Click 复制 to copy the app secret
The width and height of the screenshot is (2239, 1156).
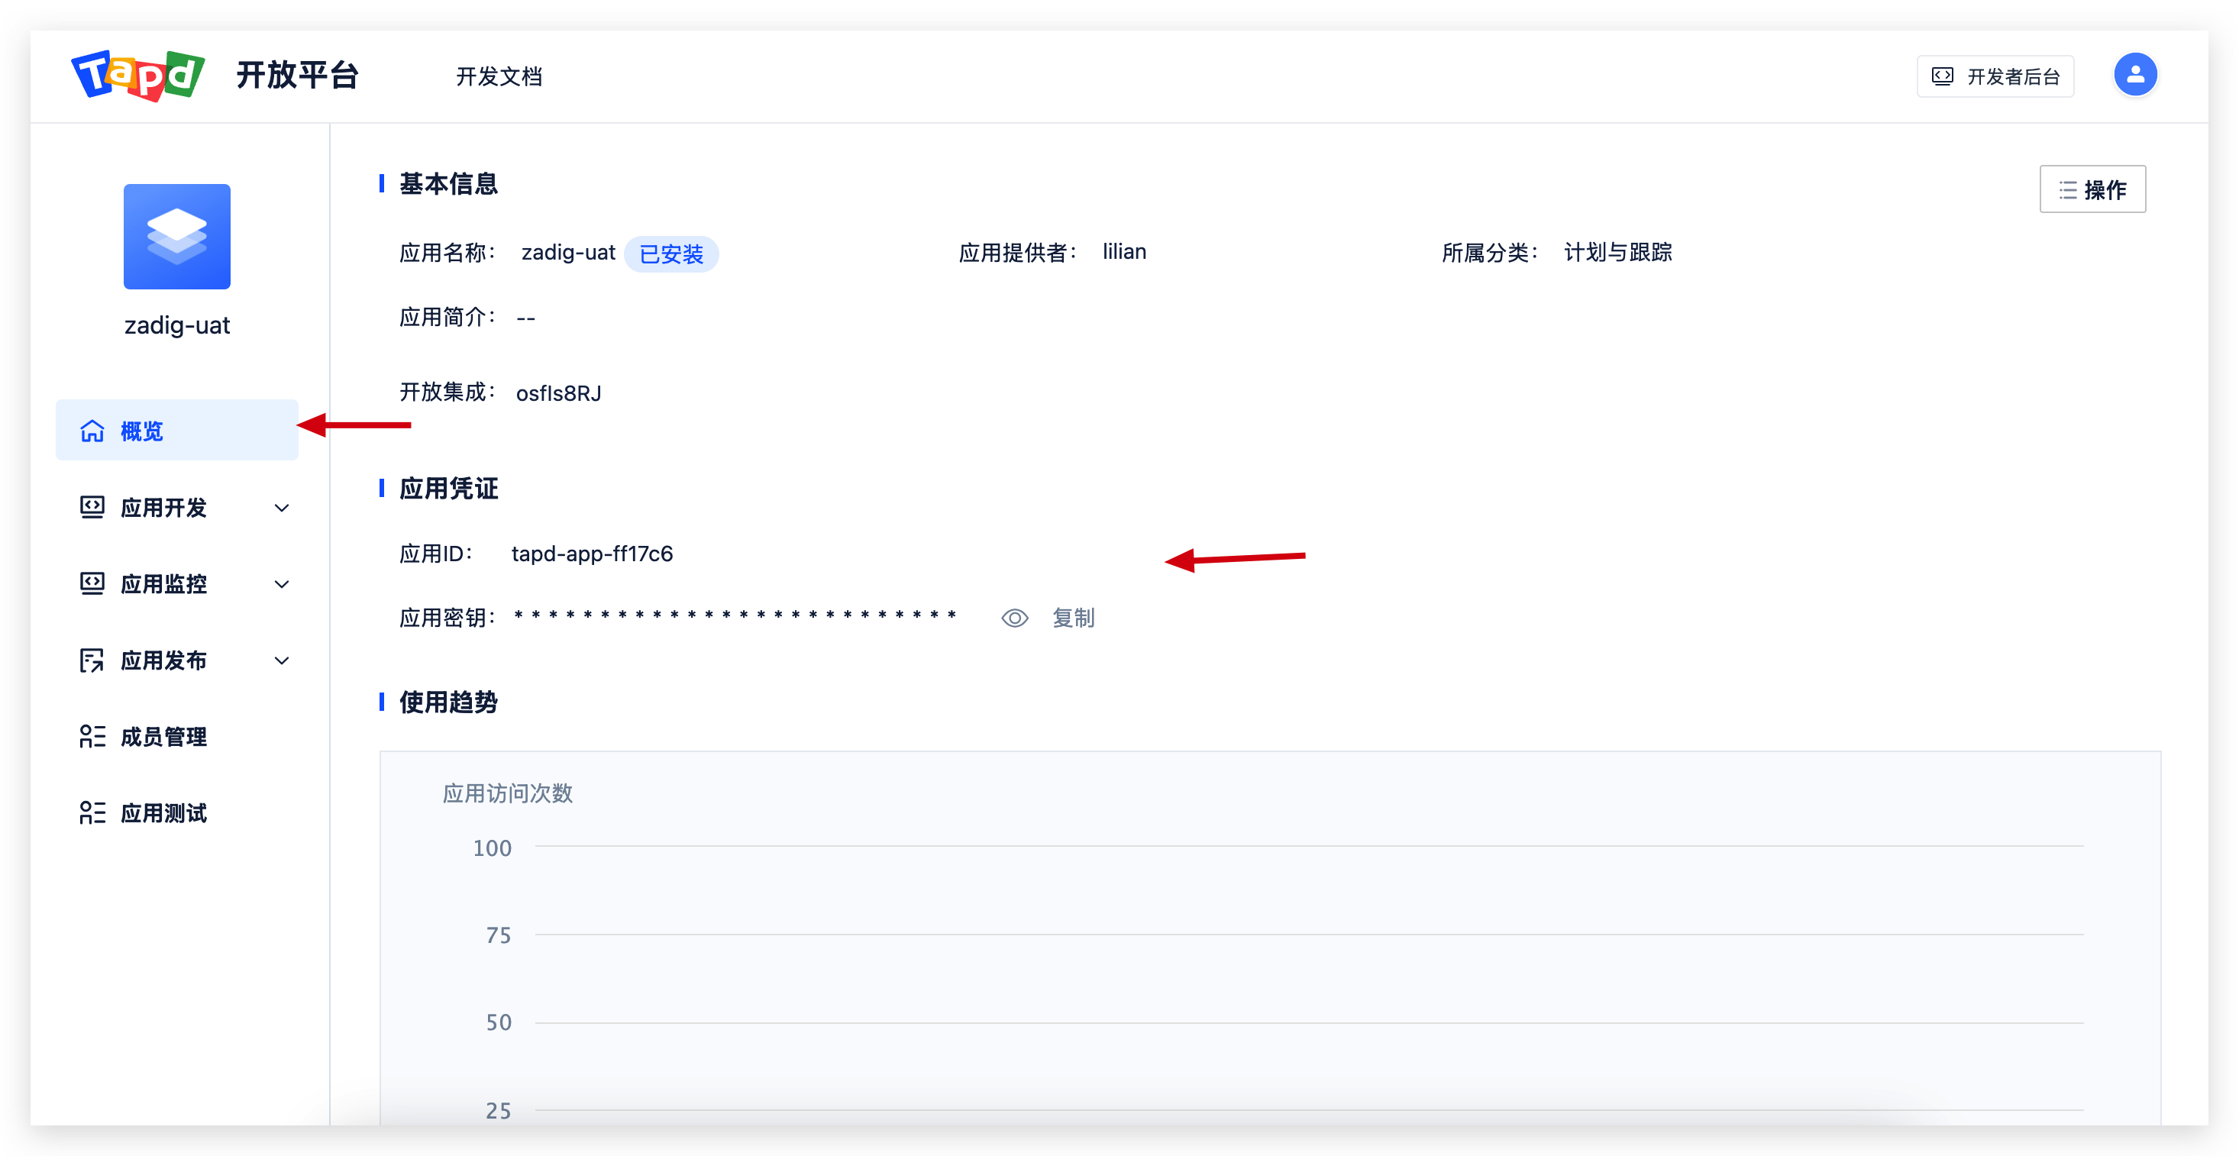click(1073, 618)
